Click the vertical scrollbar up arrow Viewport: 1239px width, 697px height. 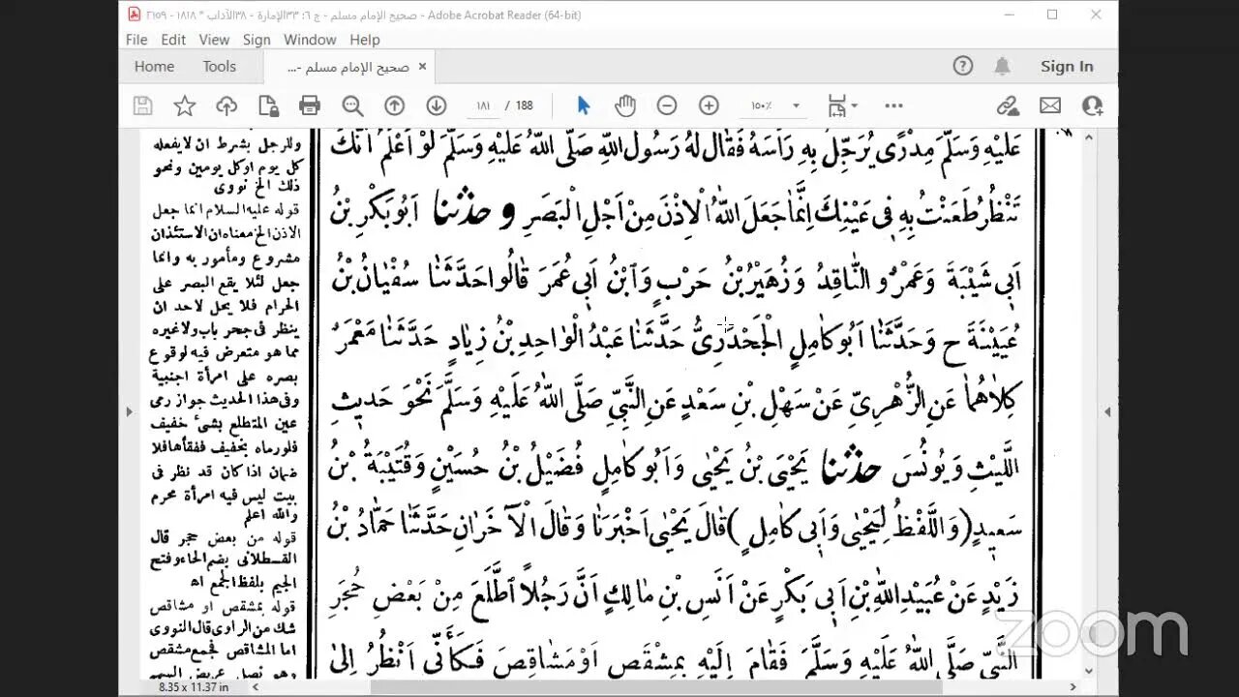1089,137
